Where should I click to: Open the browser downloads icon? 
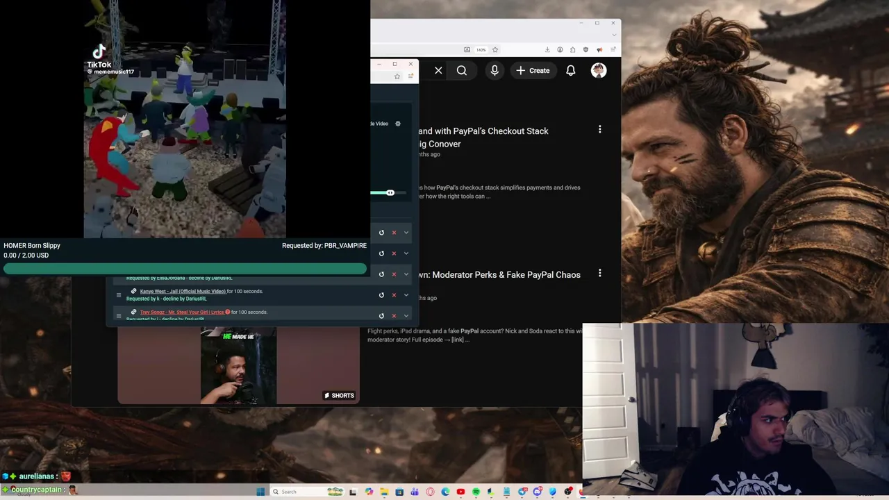pos(547,49)
